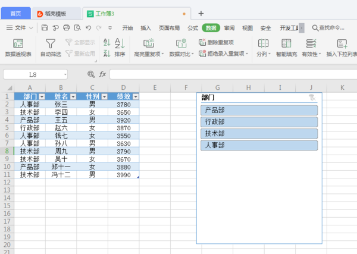
Task: Open the 绩效 column filter dropdown
Action: pos(136,97)
